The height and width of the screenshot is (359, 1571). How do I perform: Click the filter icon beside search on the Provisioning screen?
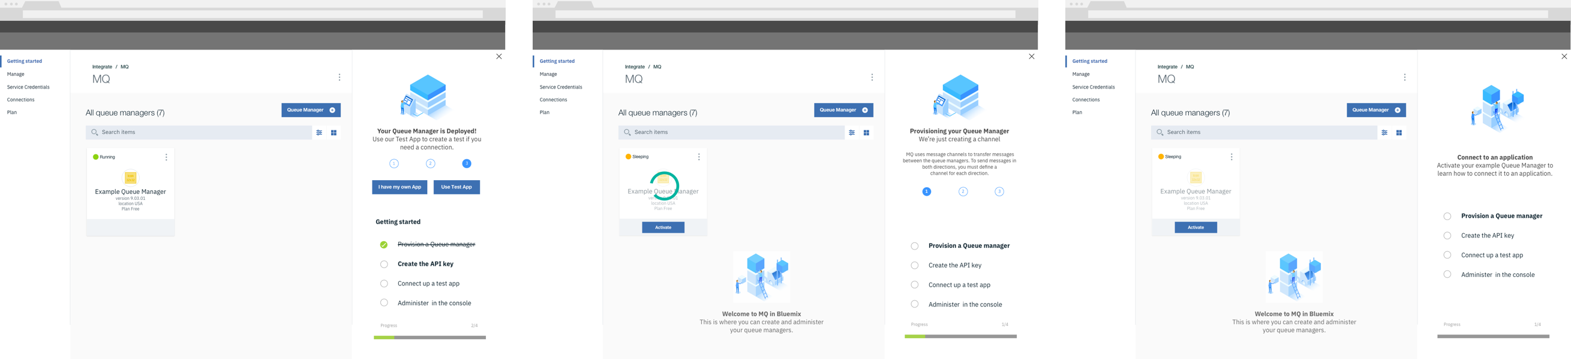click(x=852, y=133)
